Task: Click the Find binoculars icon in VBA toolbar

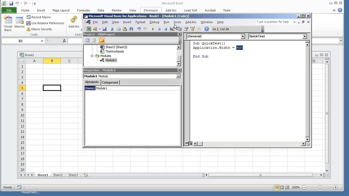Action: 131,29
